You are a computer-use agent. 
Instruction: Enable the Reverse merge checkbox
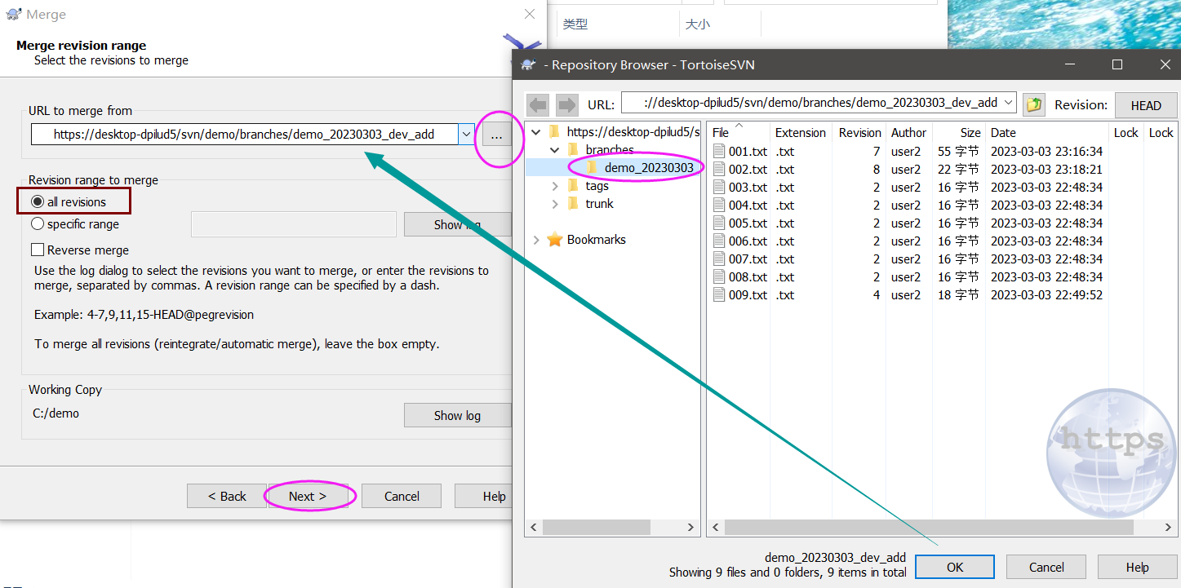(37, 250)
